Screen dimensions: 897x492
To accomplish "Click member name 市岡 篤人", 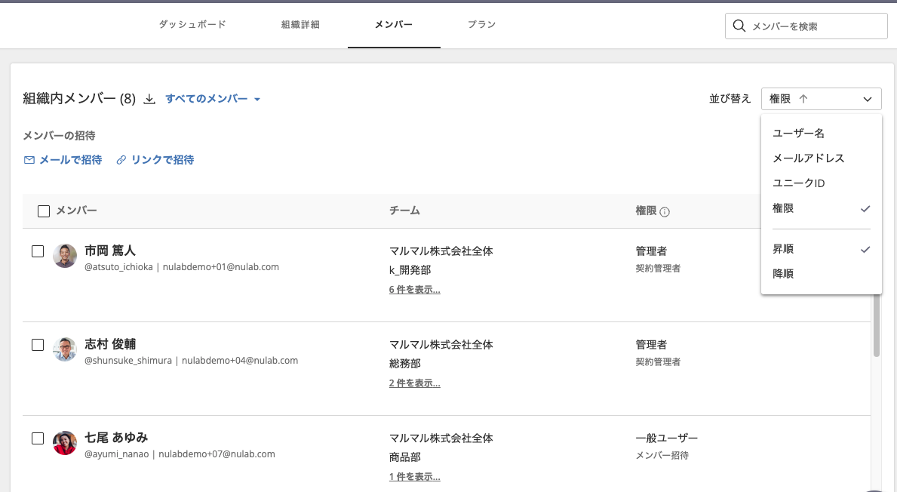I will [110, 251].
